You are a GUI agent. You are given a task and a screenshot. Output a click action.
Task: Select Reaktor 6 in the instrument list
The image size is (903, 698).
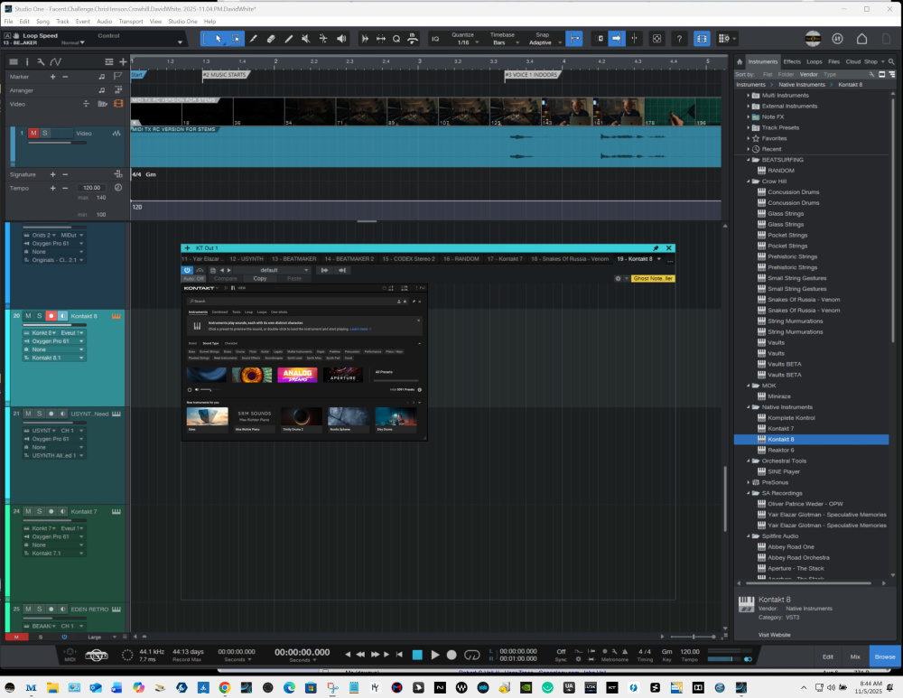[781, 450]
